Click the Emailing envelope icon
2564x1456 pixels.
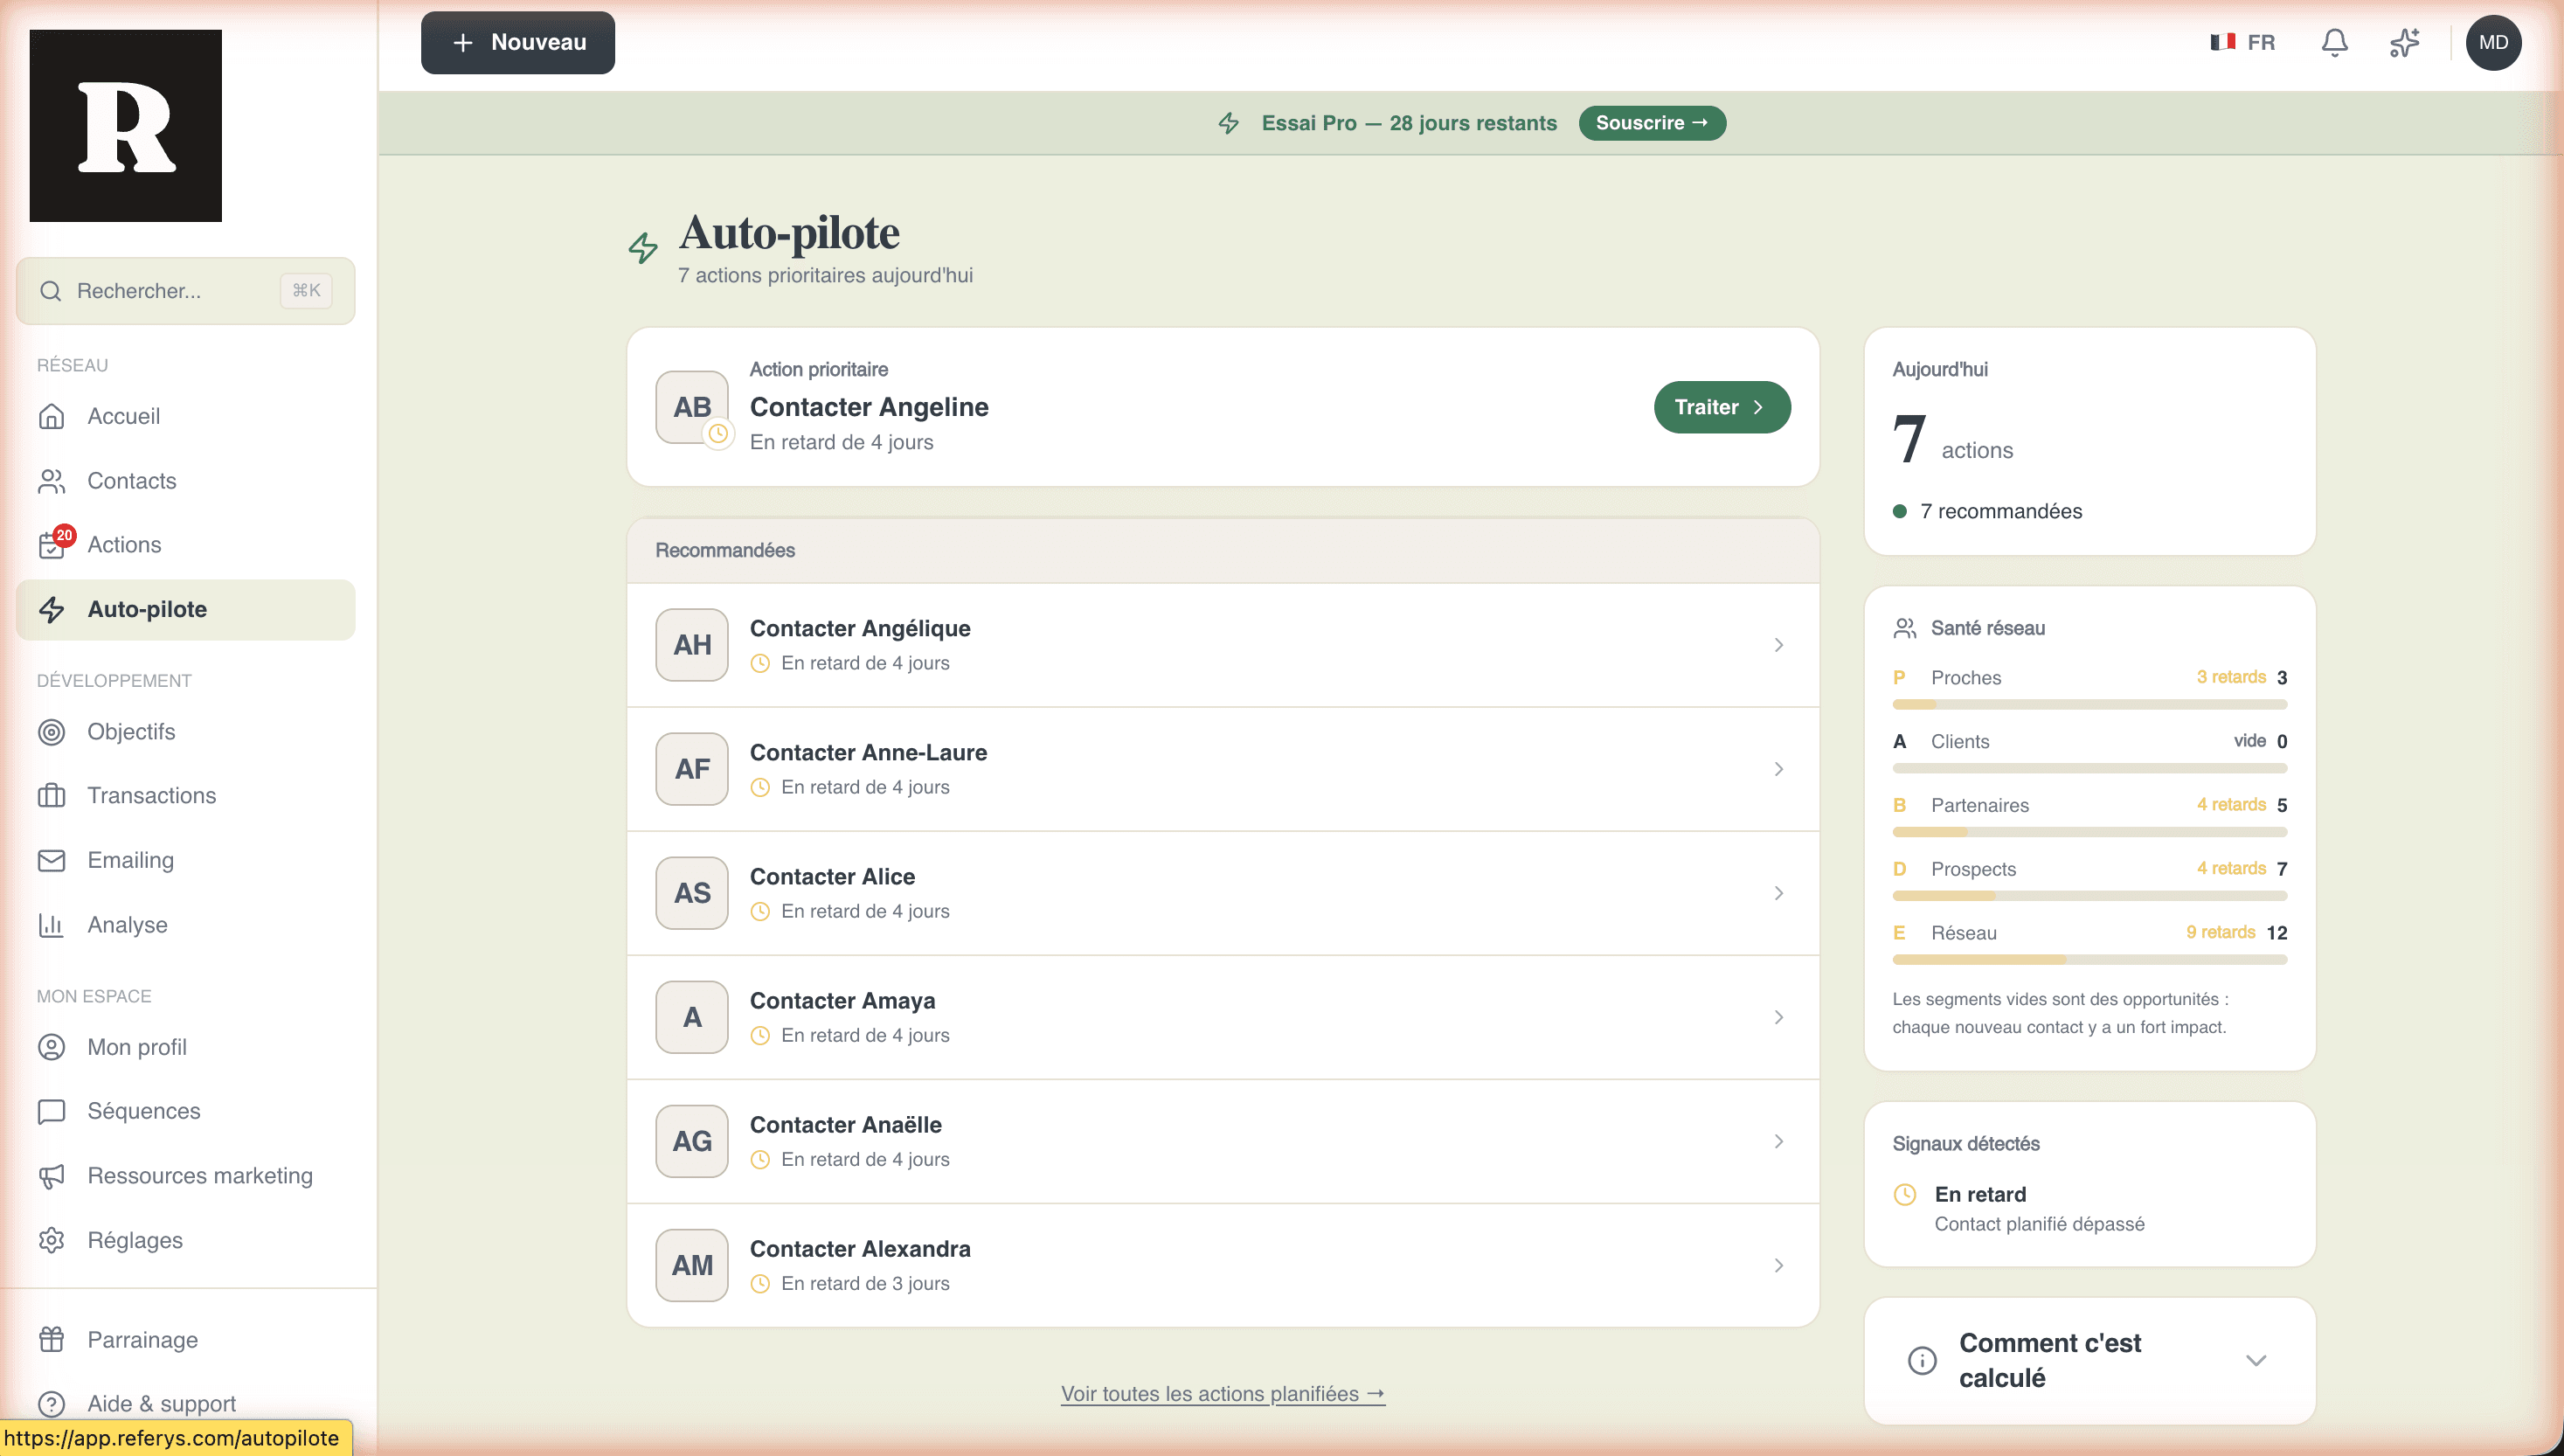[52, 860]
